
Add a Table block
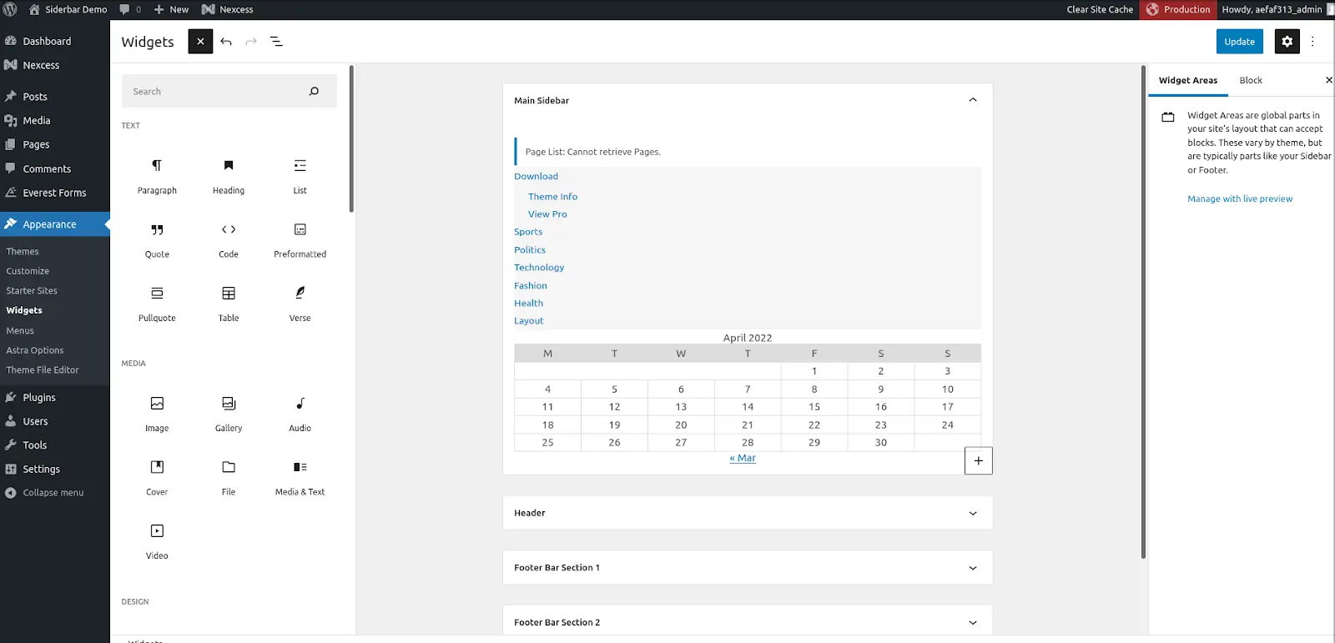click(x=229, y=303)
